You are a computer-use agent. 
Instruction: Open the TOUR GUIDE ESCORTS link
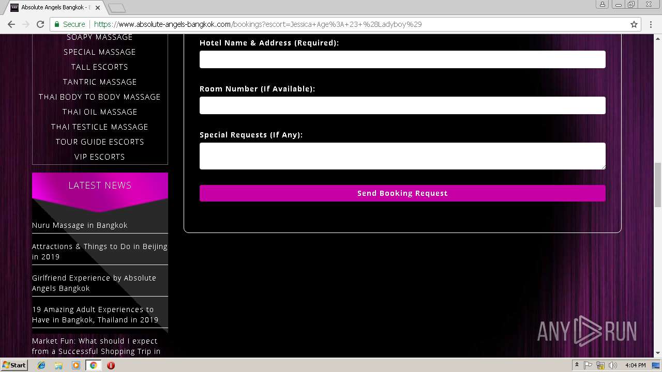pos(100,142)
